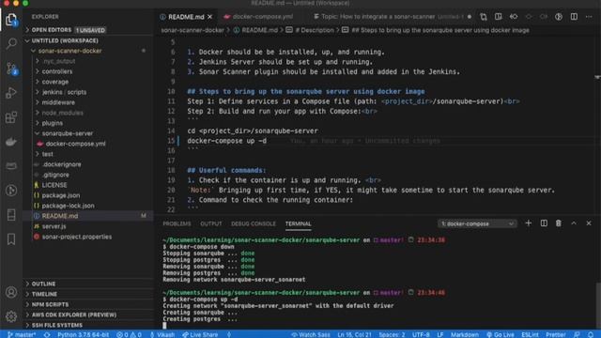Change language mode from Markdown in the status bar
Image resolution: width=601 pixels, height=338 pixels.
pos(465,334)
